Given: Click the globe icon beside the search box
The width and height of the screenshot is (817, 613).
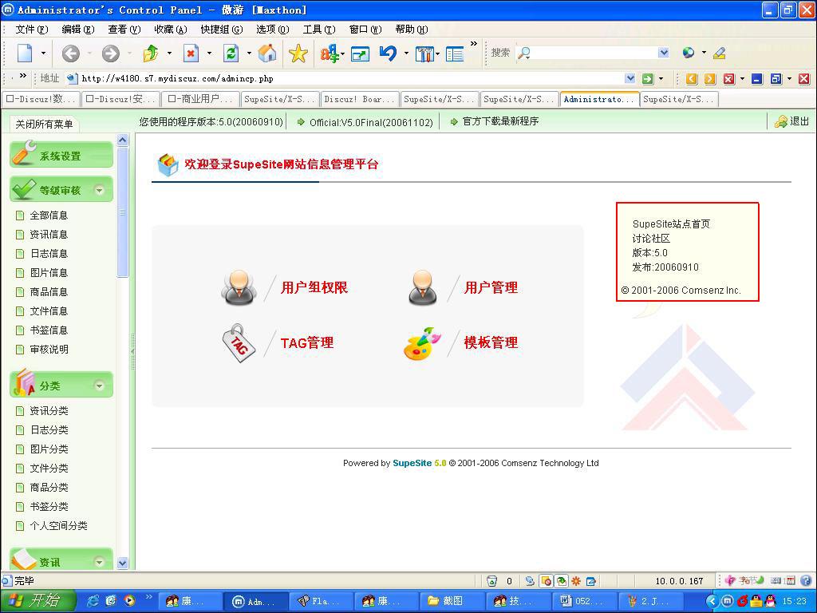Looking at the screenshot, I should pyautogui.click(x=689, y=53).
